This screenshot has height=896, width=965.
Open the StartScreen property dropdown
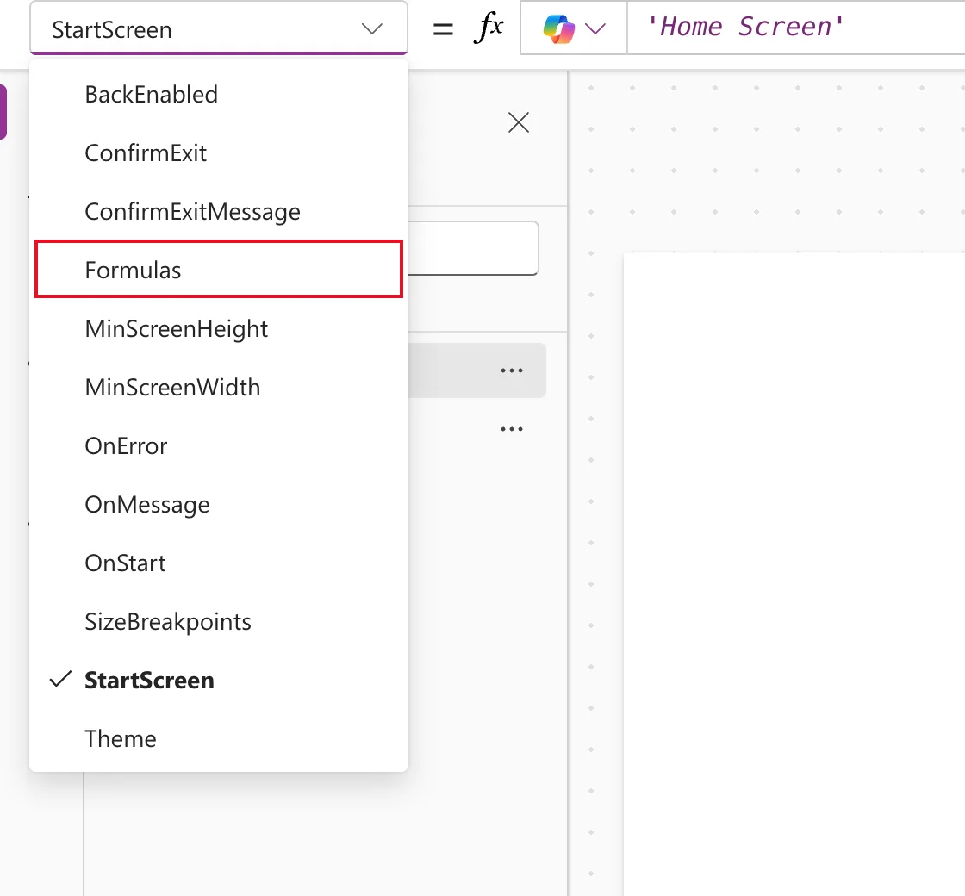coord(219,28)
